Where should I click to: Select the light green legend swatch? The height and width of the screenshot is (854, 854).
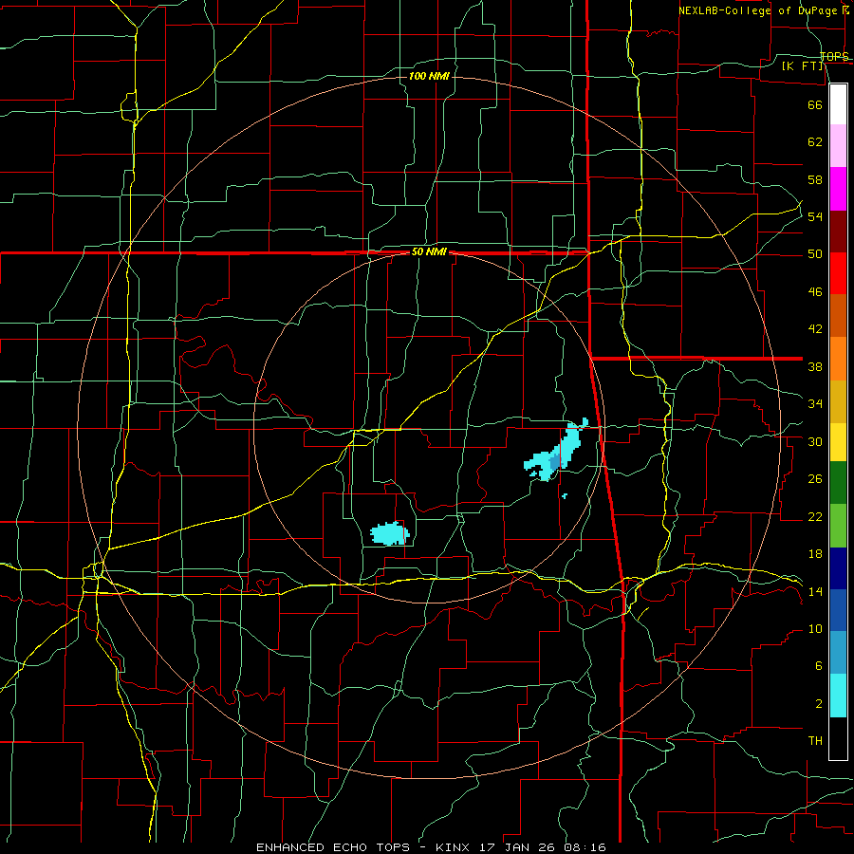tap(838, 526)
